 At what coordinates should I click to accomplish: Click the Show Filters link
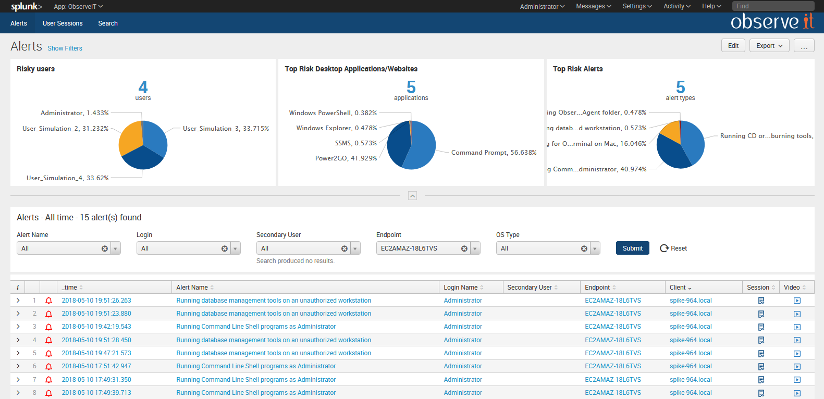65,48
